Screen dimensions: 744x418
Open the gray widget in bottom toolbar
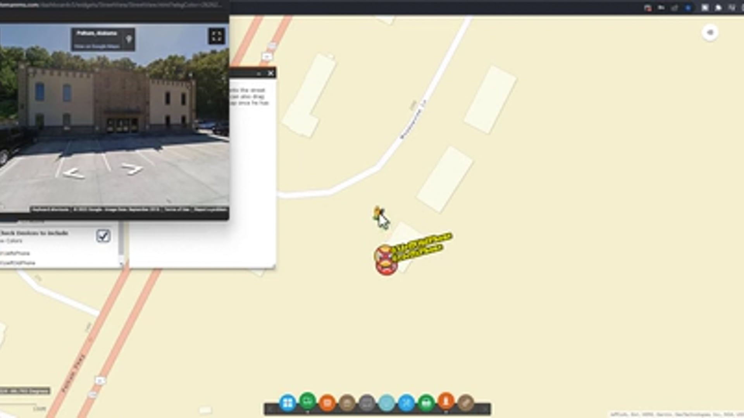click(x=367, y=403)
